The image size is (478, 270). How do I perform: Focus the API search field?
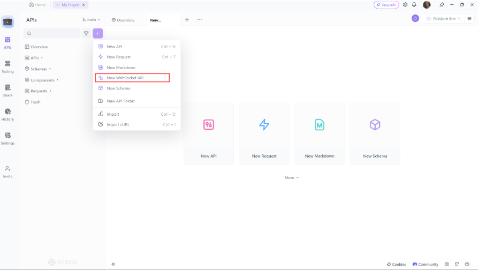[x=52, y=34]
